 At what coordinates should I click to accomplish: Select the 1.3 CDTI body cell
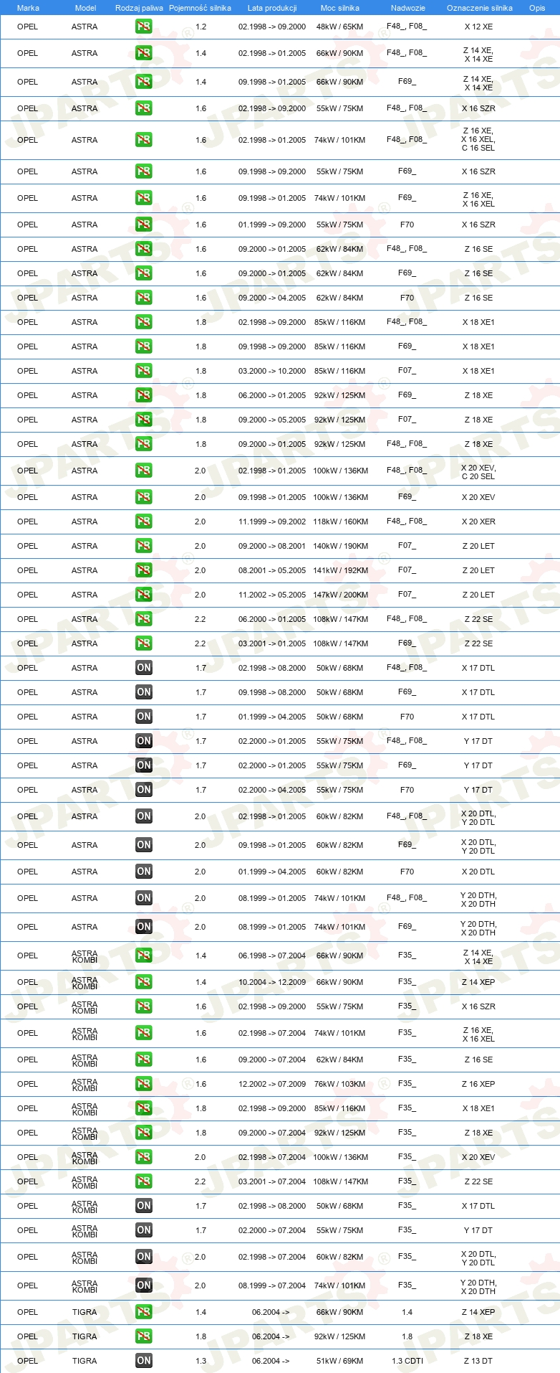407,1361
